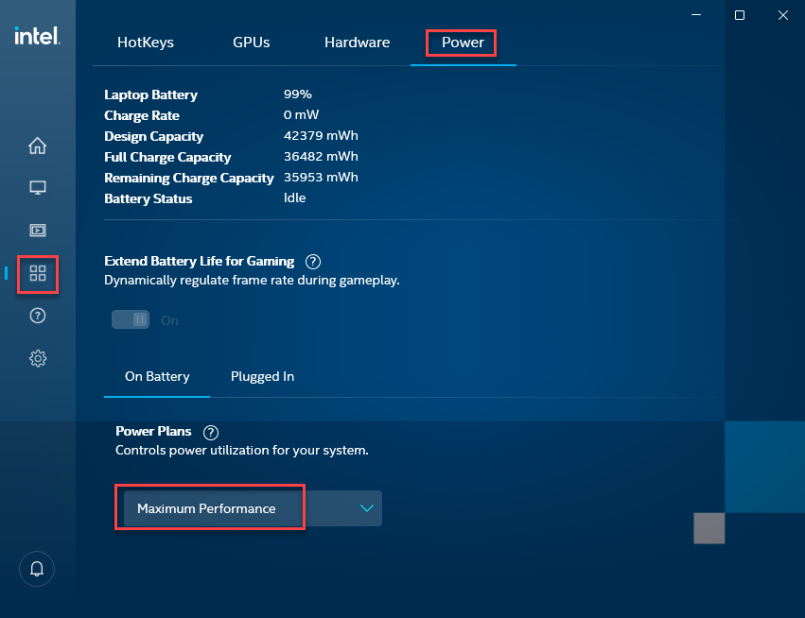The image size is (805, 618).
Task: Open the Support question mark sidebar icon
Action: coord(38,316)
